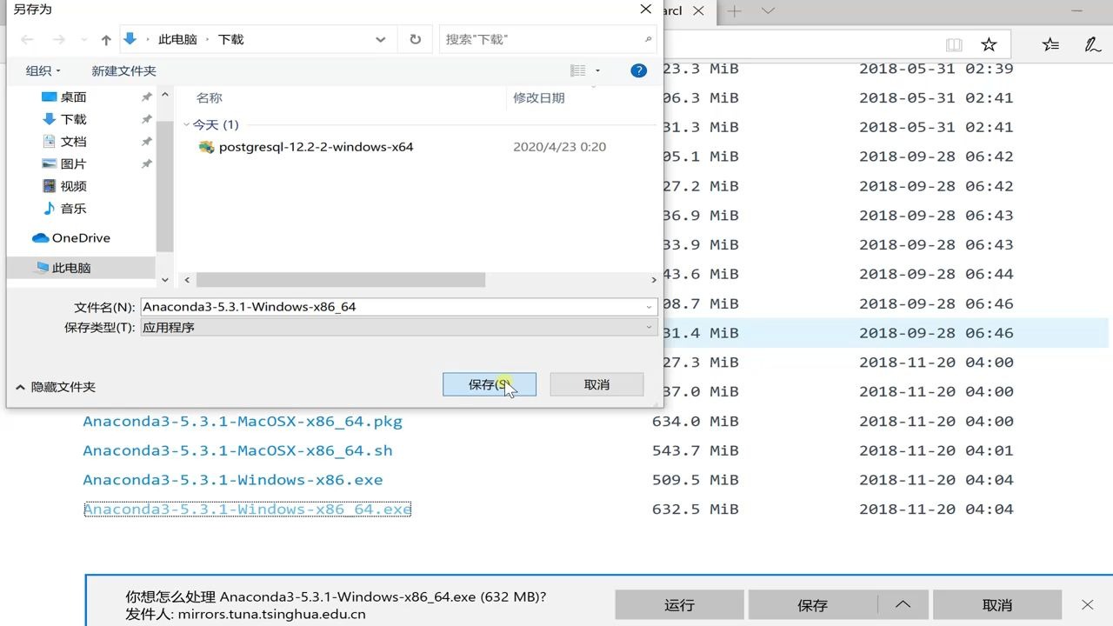Open a new browser tab

(735, 11)
